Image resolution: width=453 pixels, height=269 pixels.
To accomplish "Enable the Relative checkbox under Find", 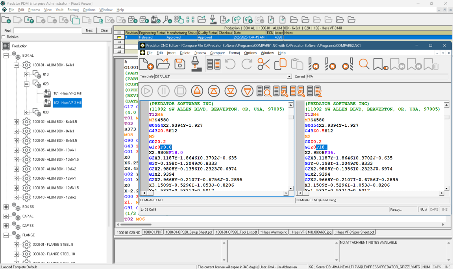I will 4,37.
